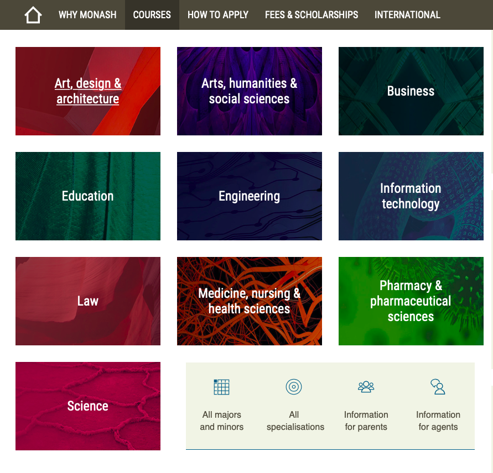This screenshot has height=473, width=493.
Task: Click the Information for agents person icon
Action: click(438, 387)
